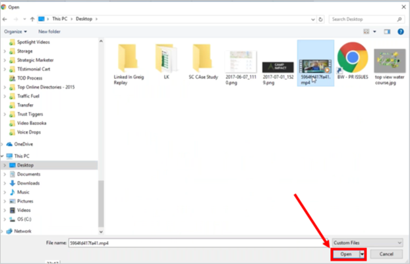Click the Search Desktop box

click(x=366, y=20)
